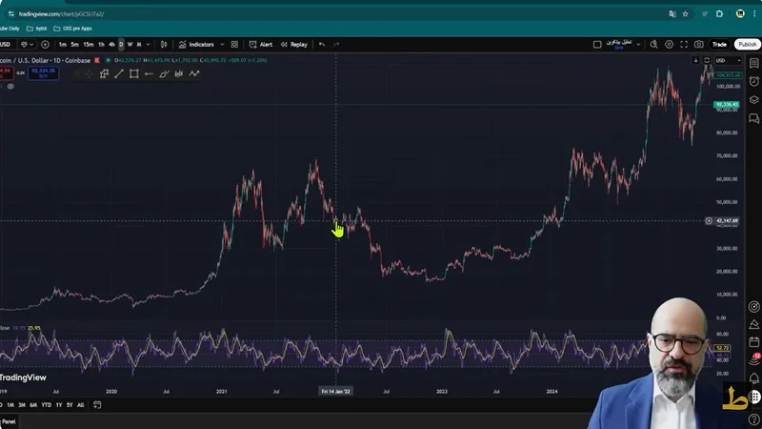Toggle the layout select square checkbox
The width and height of the screenshot is (762, 429).
tap(597, 45)
